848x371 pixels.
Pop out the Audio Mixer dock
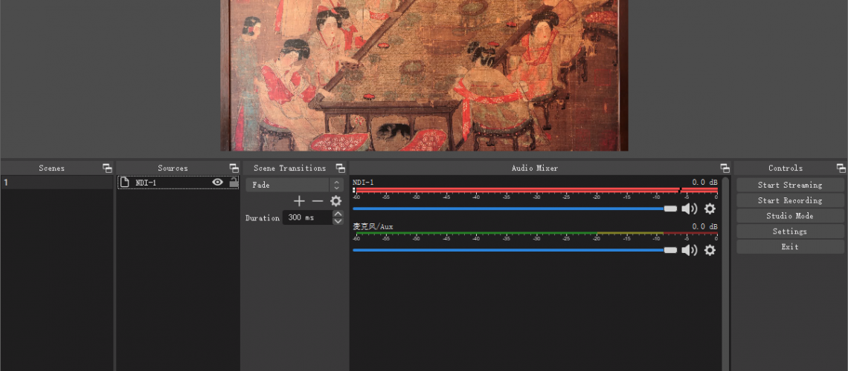tap(725, 168)
